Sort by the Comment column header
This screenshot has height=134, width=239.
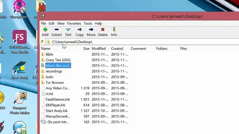(138, 48)
